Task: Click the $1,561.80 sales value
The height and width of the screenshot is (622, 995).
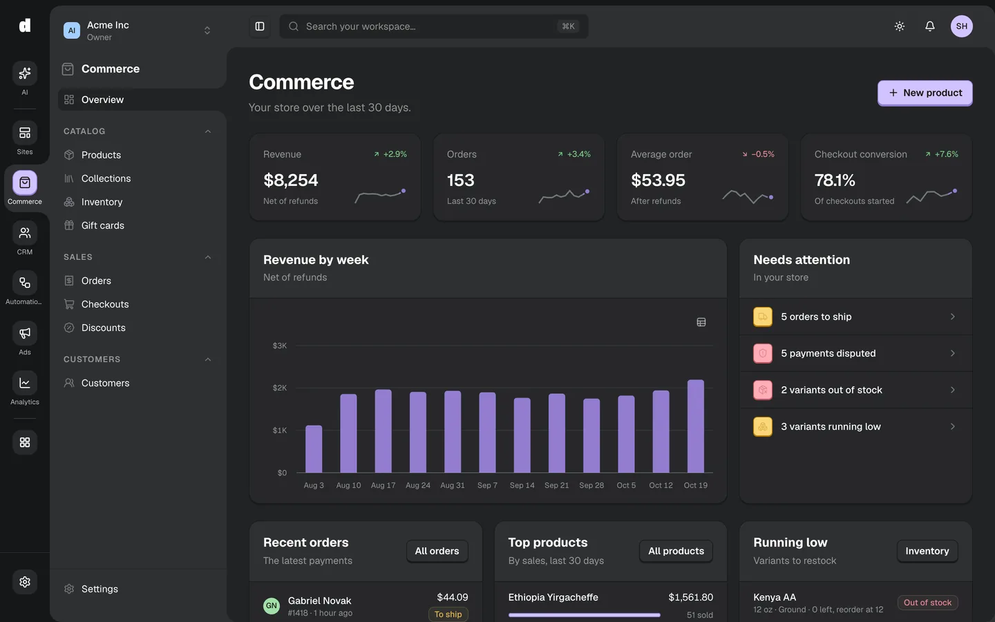Action: click(x=690, y=597)
